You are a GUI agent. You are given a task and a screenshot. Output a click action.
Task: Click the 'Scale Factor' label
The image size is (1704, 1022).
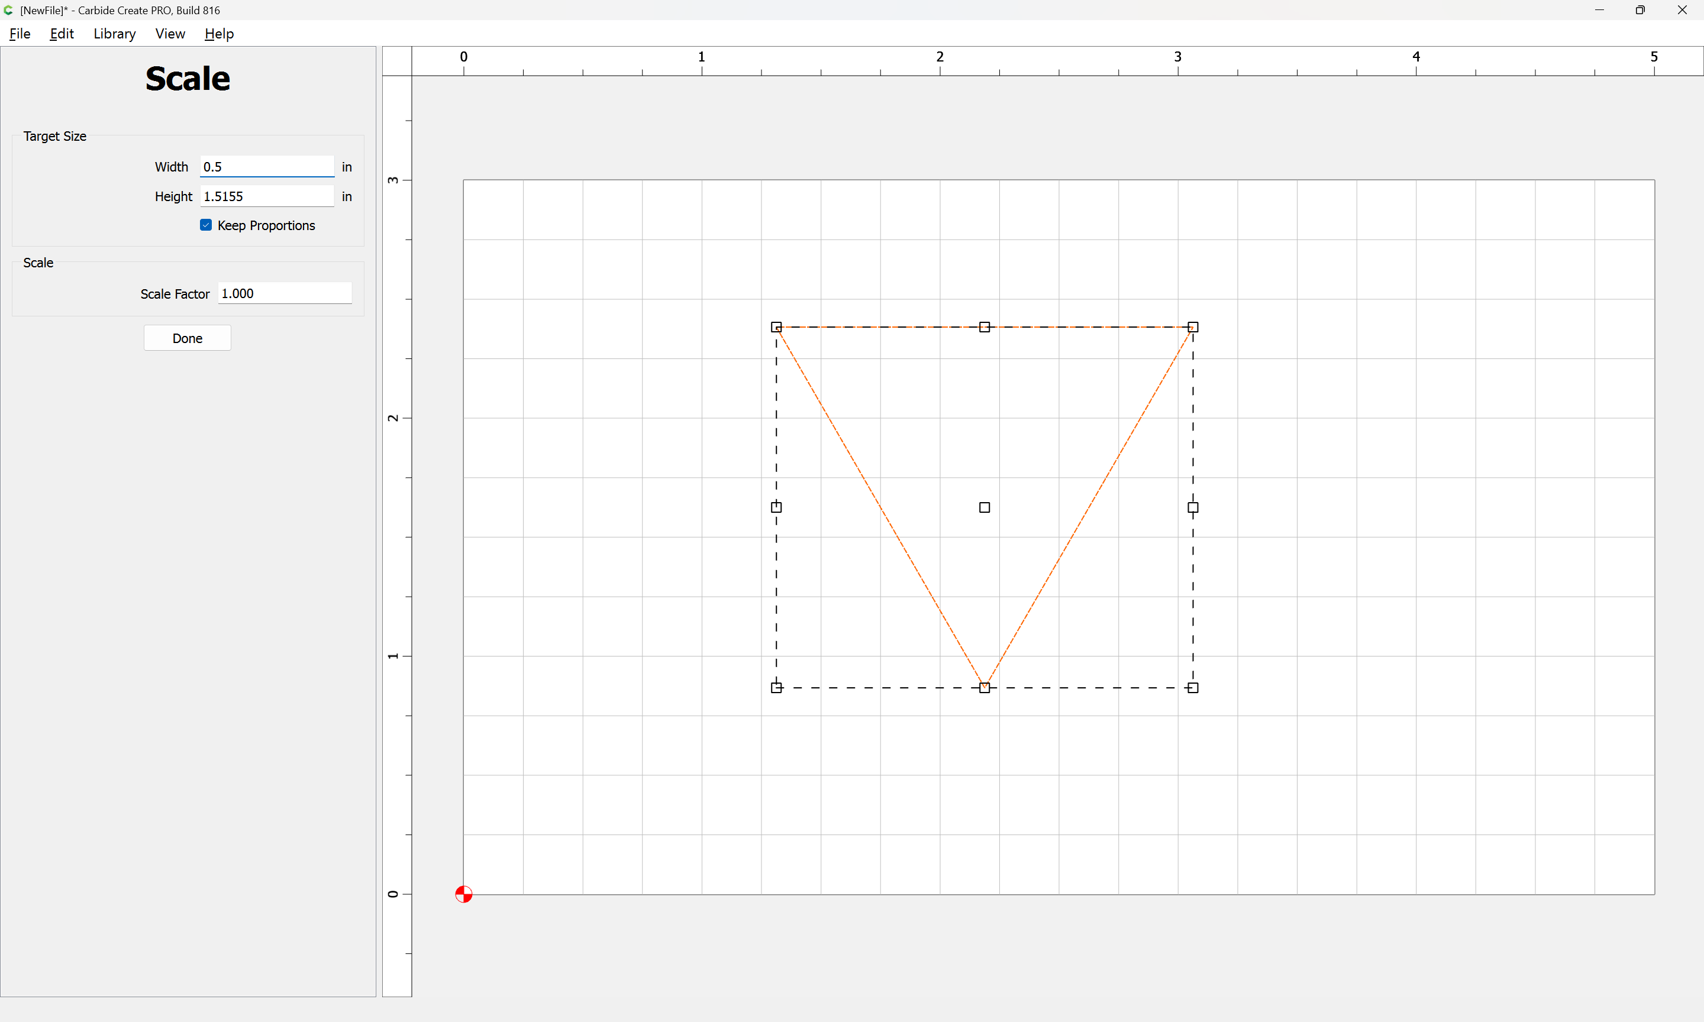pos(175,294)
